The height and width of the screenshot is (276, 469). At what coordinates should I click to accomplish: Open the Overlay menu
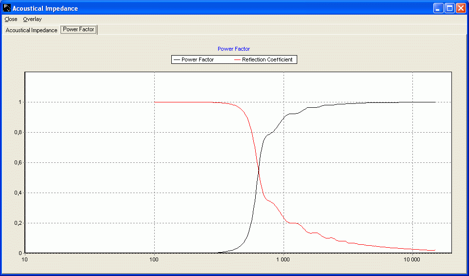(x=32, y=19)
